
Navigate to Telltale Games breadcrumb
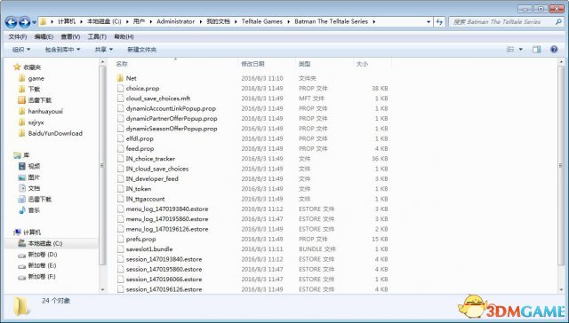click(x=262, y=21)
